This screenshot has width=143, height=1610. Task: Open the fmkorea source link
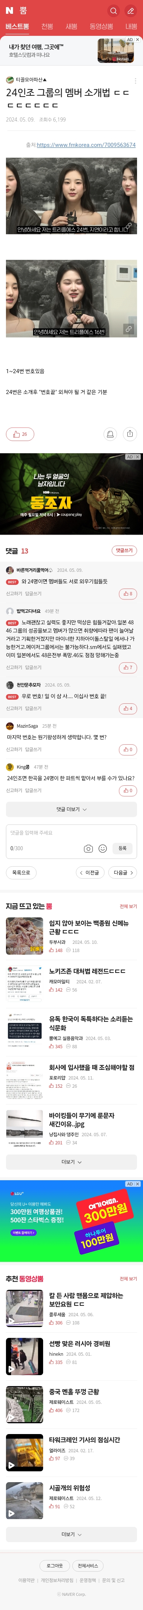pos(86,145)
